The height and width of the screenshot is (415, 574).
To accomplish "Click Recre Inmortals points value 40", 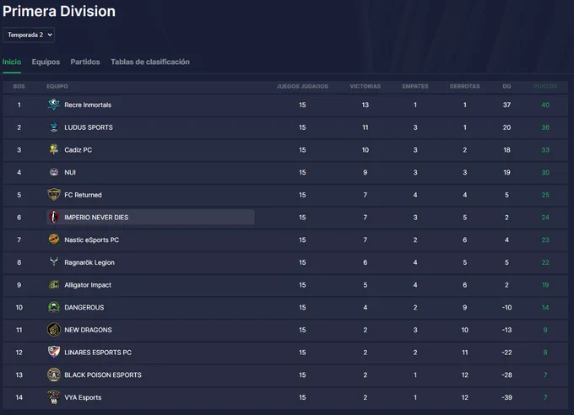I will (545, 105).
